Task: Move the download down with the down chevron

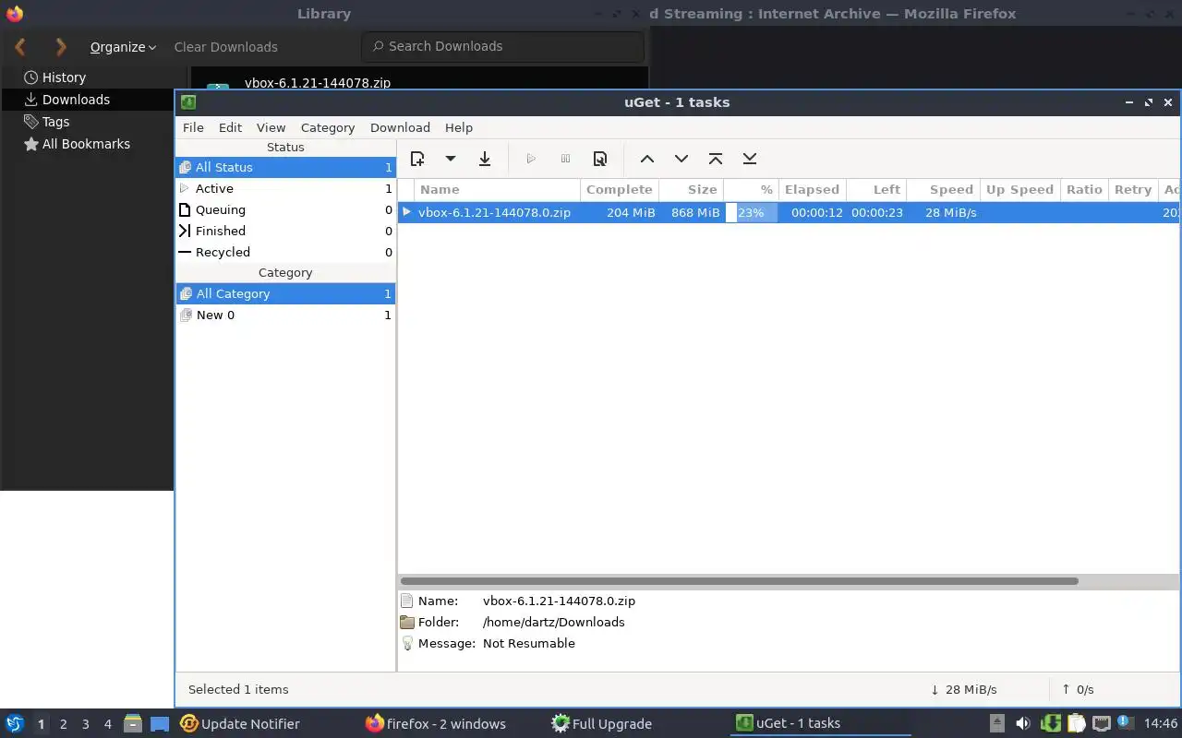Action: coord(681,159)
